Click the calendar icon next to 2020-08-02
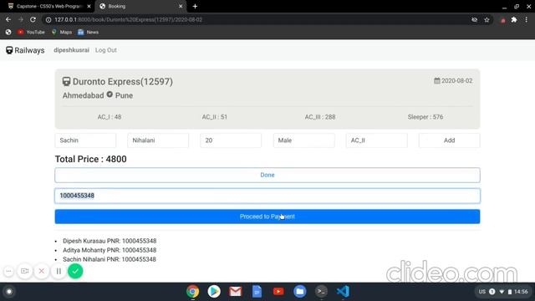This screenshot has height=301, width=535. [436, 81]
